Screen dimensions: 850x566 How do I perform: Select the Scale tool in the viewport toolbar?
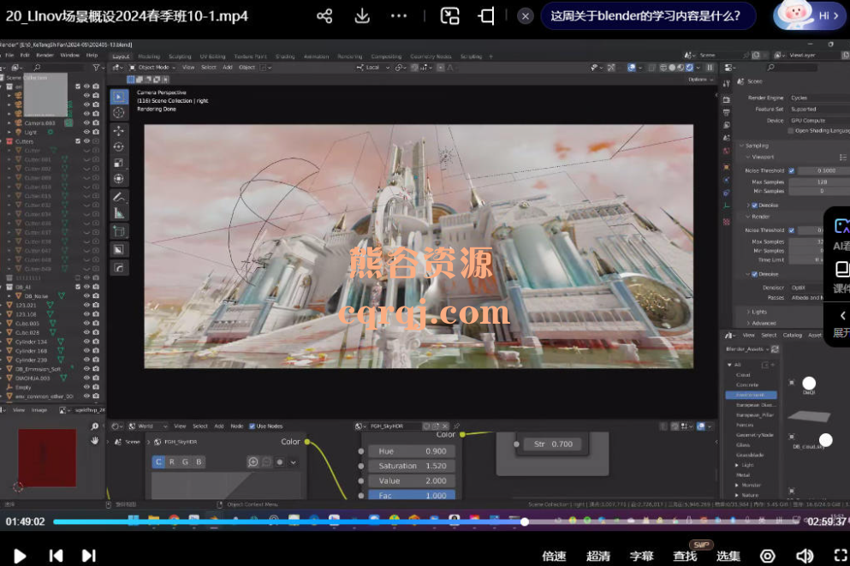pos(119,163)
